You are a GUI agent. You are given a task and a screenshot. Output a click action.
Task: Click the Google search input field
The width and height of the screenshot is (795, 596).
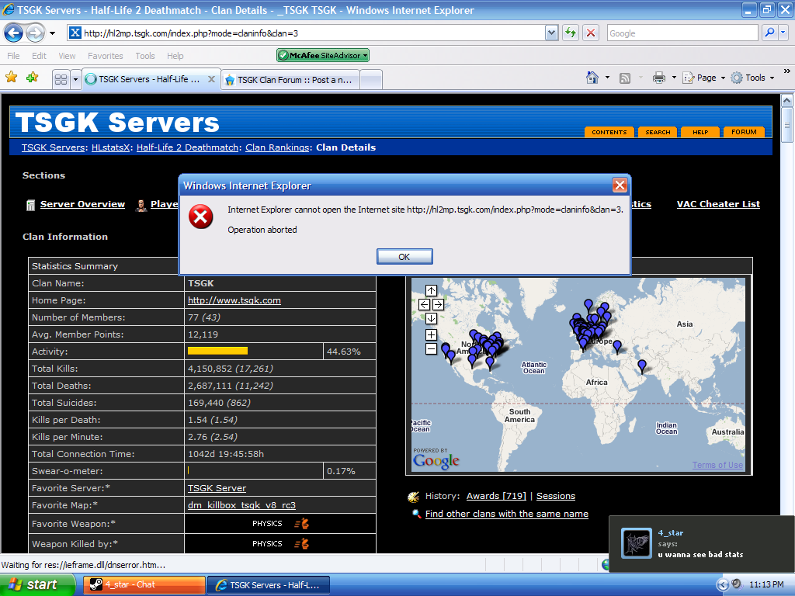point(681,33)
